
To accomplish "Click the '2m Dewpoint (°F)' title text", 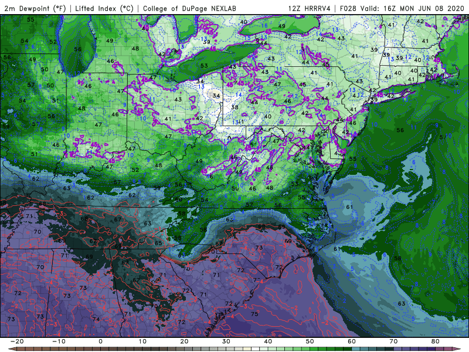I will pyautogui.click(x=35, y=8).
